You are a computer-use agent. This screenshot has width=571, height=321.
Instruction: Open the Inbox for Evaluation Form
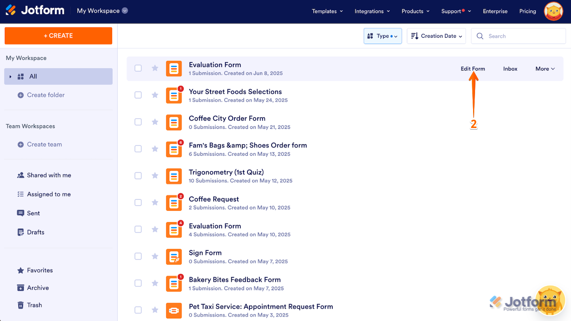point(510,69)
